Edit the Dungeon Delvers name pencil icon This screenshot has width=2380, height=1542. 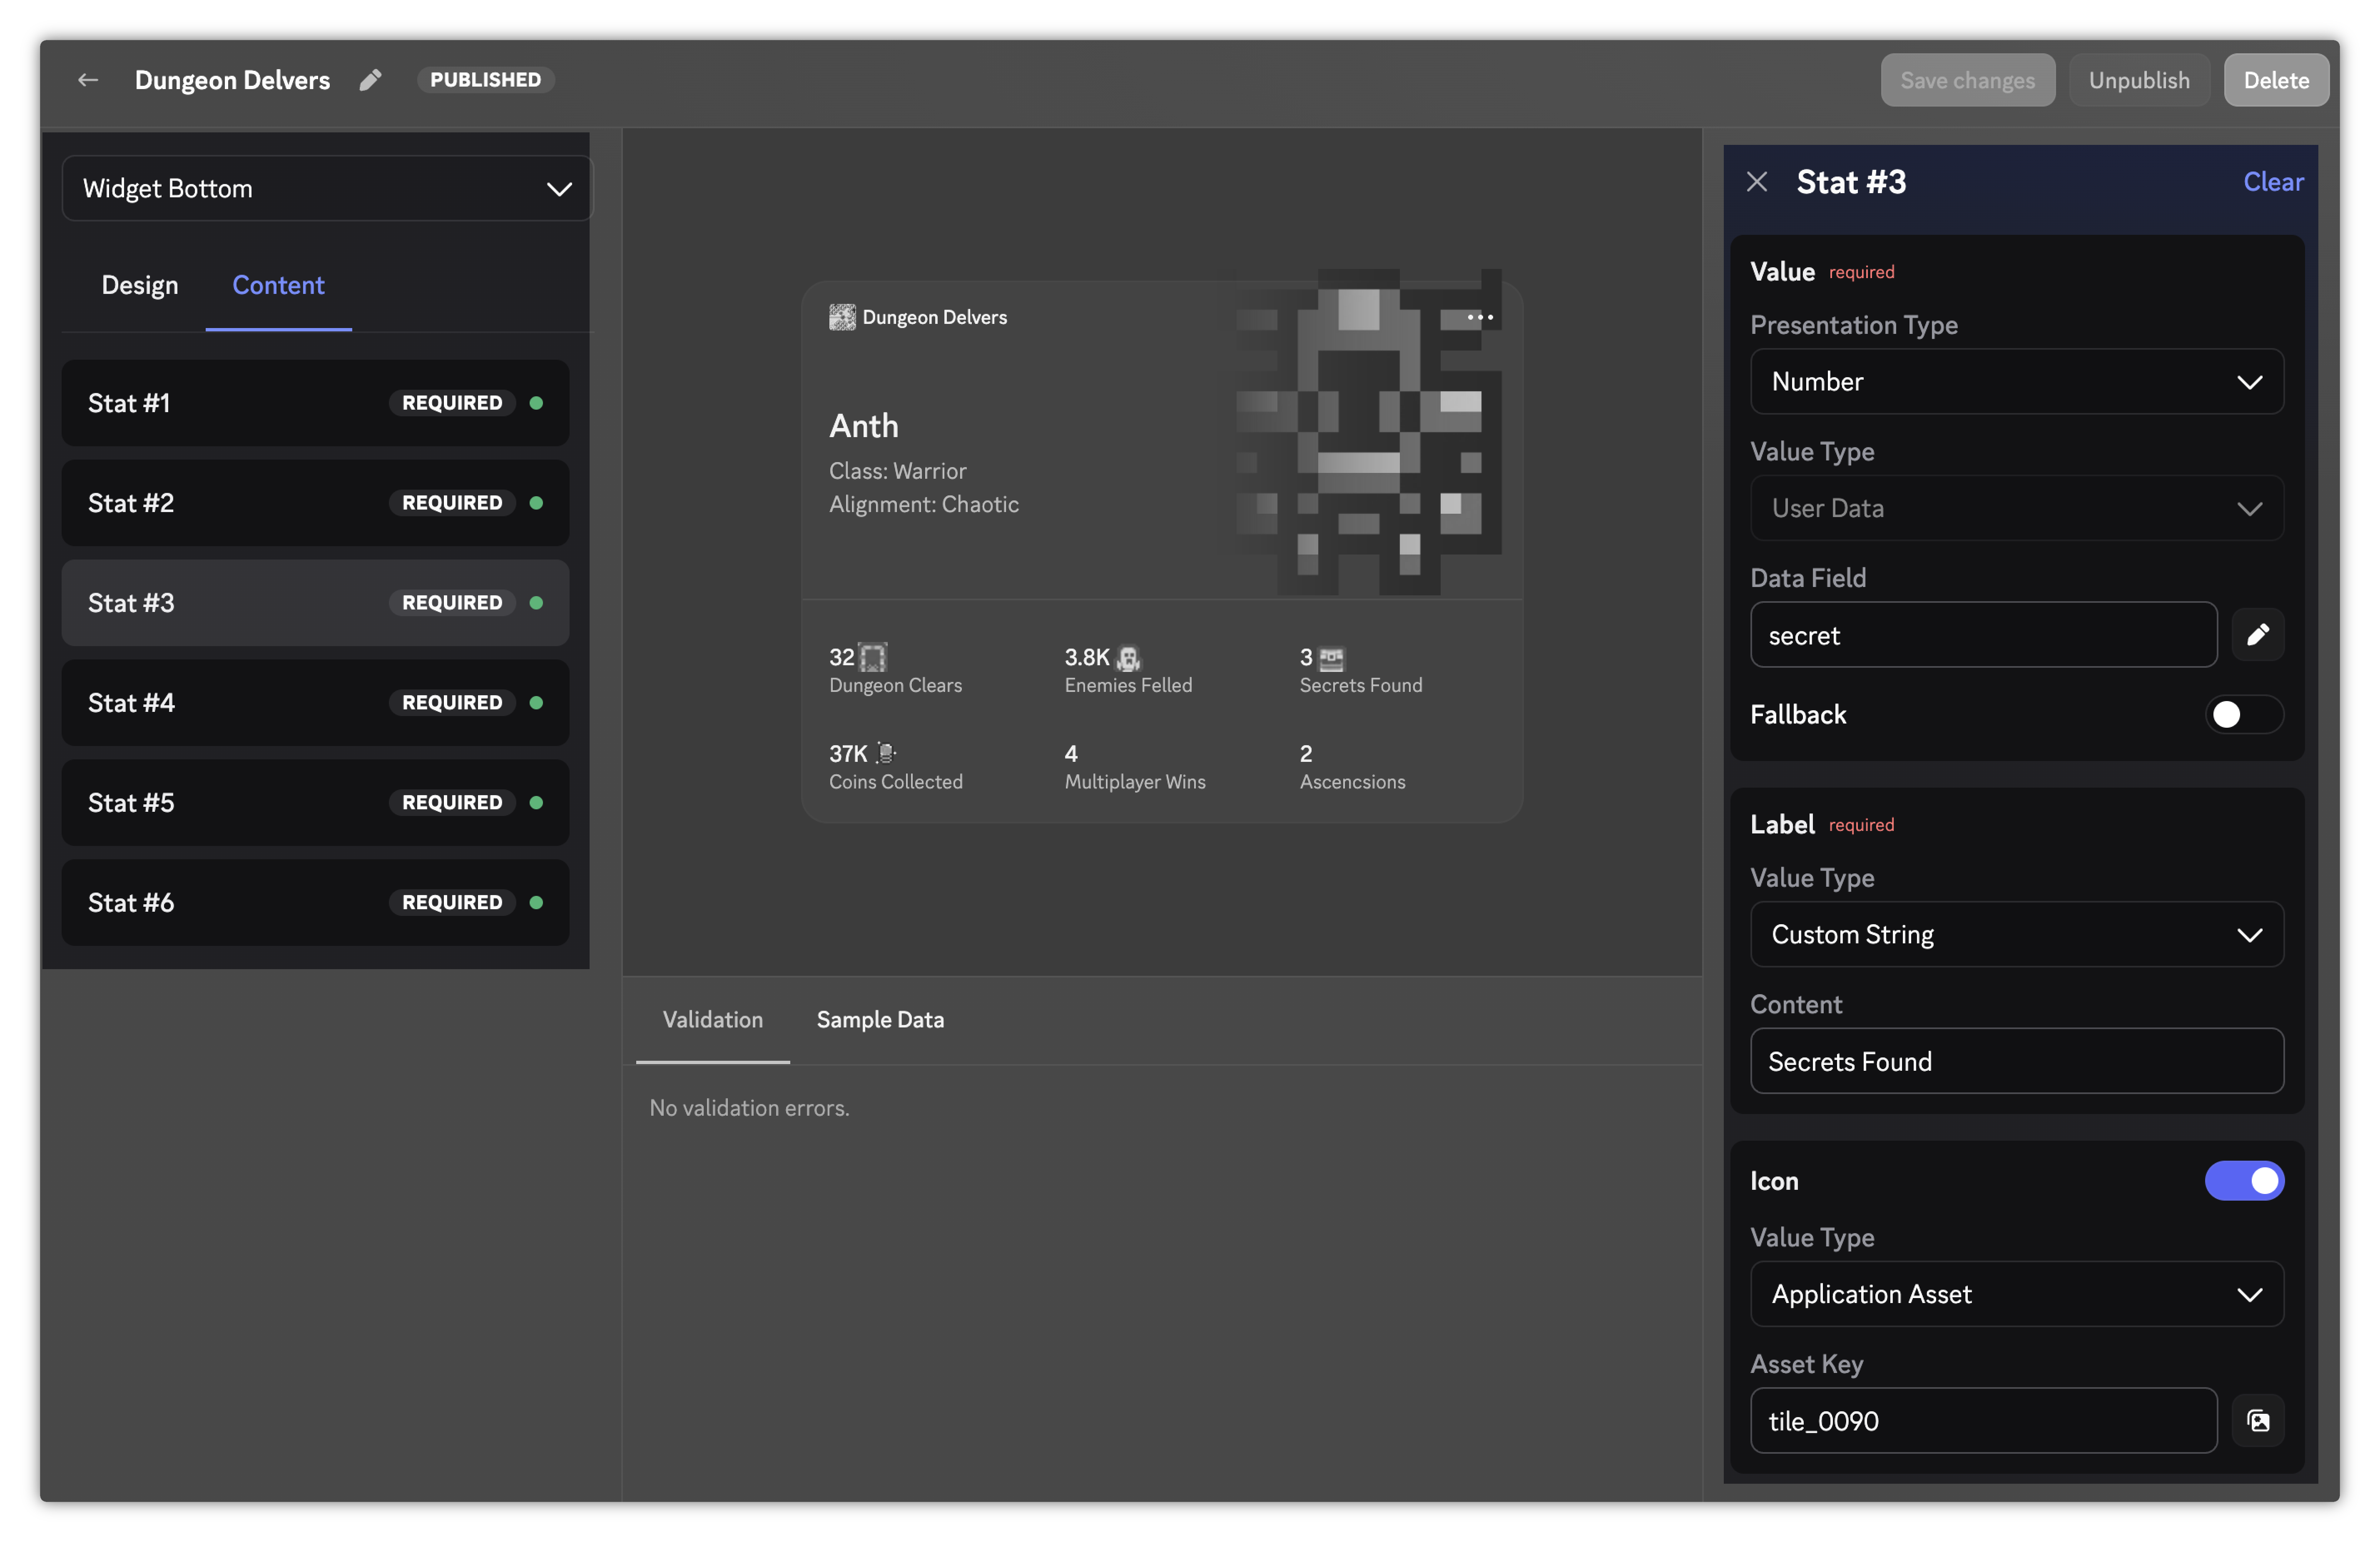point(370,80)
